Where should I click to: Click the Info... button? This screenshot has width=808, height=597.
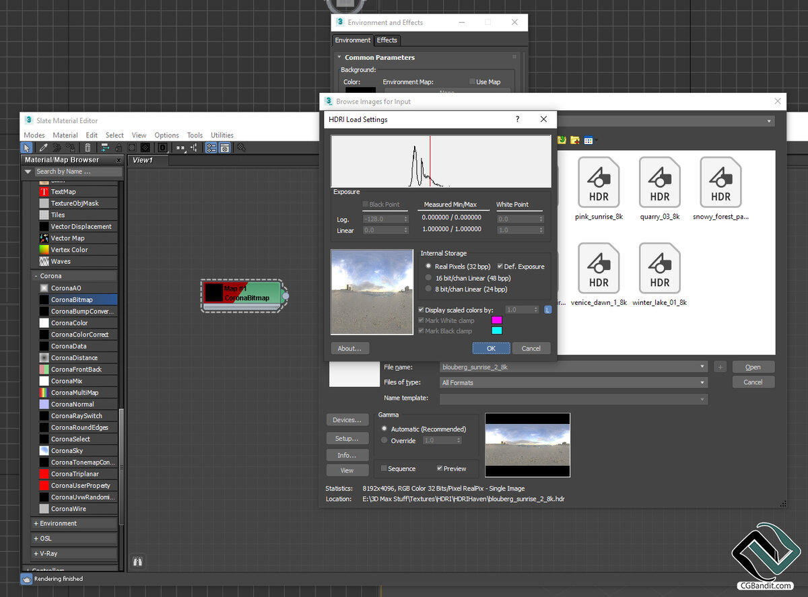[347, 455]
